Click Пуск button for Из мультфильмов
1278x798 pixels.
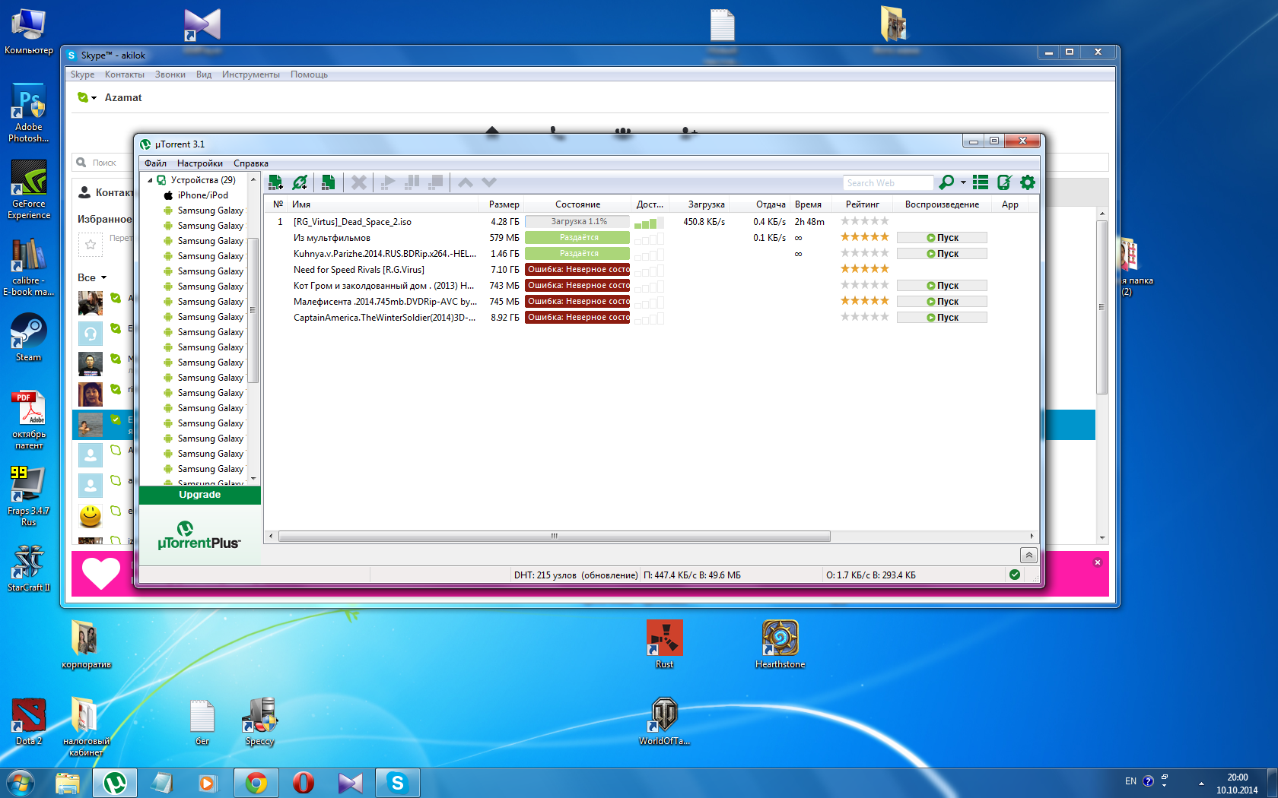point(942,238)
